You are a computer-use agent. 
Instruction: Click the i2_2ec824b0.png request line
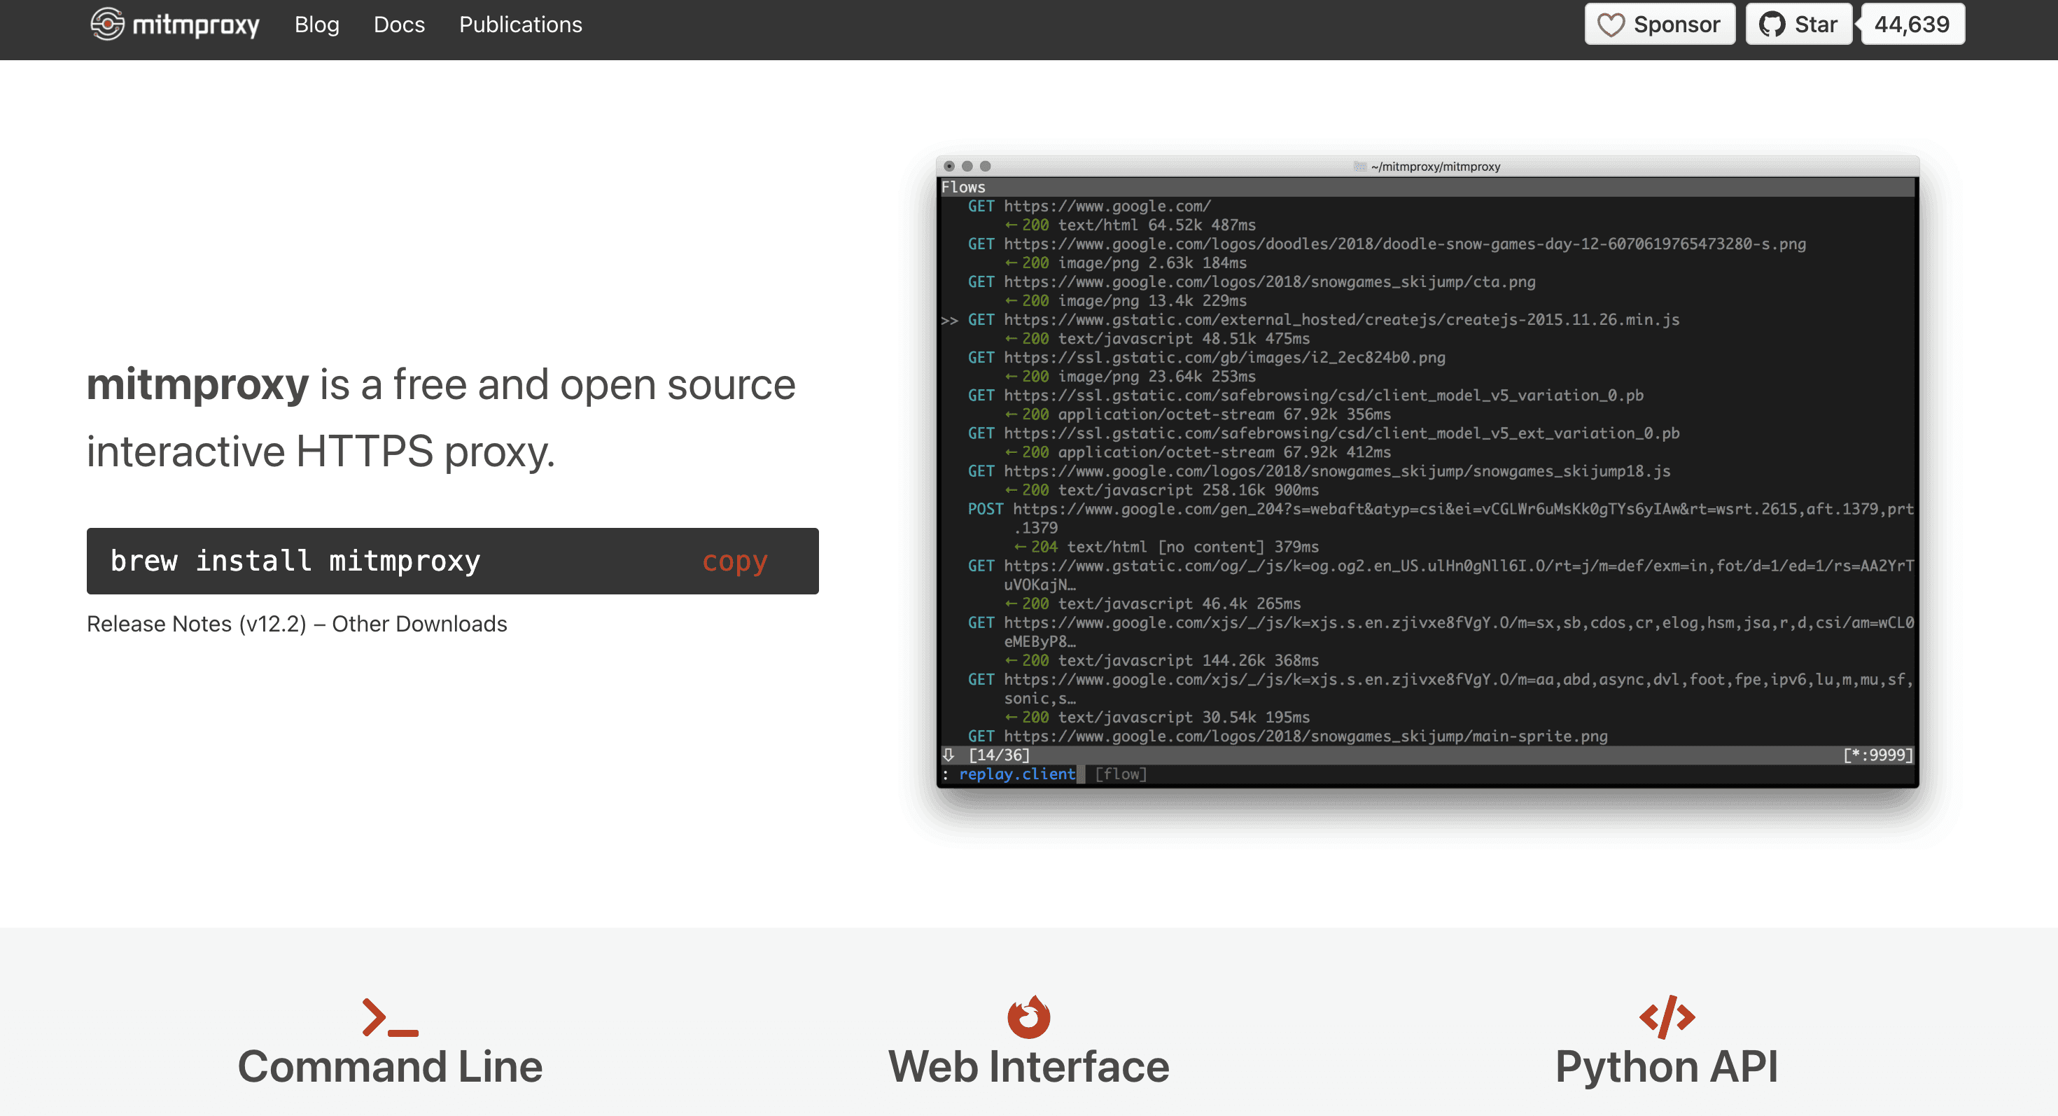point(1206,357)
